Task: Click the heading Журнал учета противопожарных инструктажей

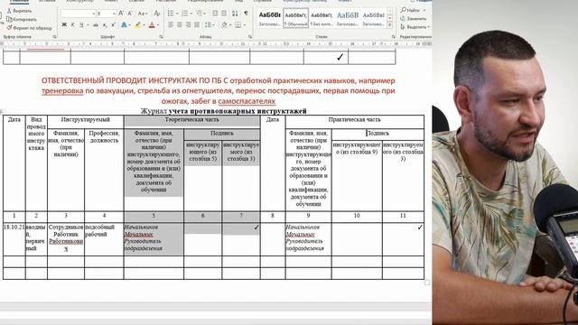Action: (x=223, y=111)
